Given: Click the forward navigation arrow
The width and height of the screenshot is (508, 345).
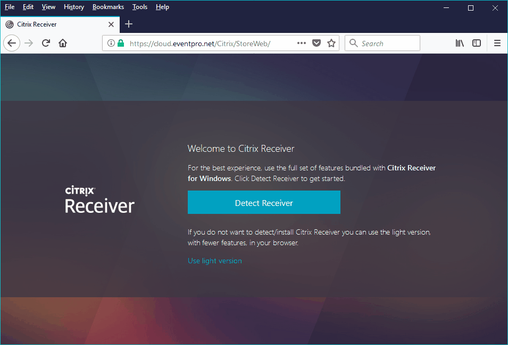Looking at the screenshot, I should [x=29, y=43].
